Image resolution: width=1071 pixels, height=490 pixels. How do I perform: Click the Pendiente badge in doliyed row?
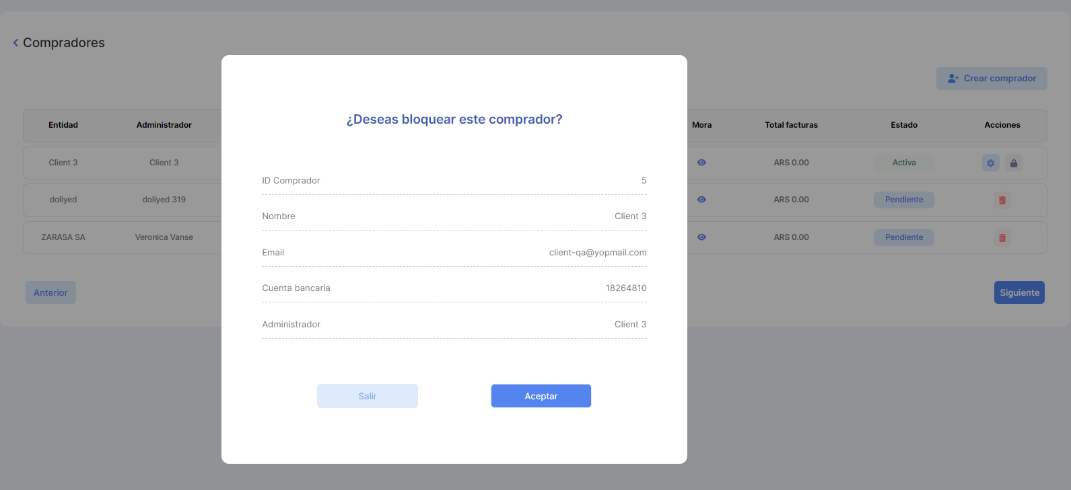[x=904, y=200]
